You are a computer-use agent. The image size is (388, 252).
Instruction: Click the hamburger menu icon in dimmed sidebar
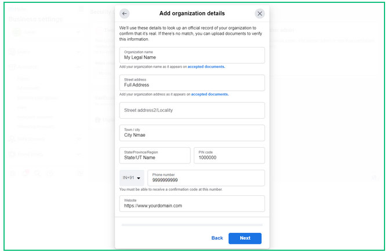click(x=81, y=9)
